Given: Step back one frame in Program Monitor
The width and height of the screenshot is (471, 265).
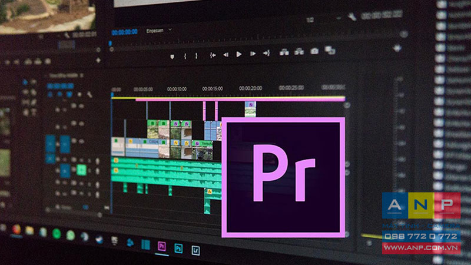Looking at the screenshot, I should pos(226,54).
